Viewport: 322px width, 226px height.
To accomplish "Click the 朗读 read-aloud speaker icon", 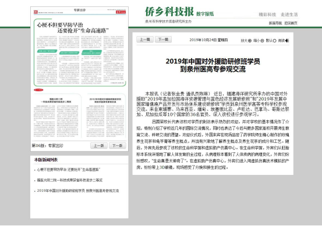I will tap(287, 41).
